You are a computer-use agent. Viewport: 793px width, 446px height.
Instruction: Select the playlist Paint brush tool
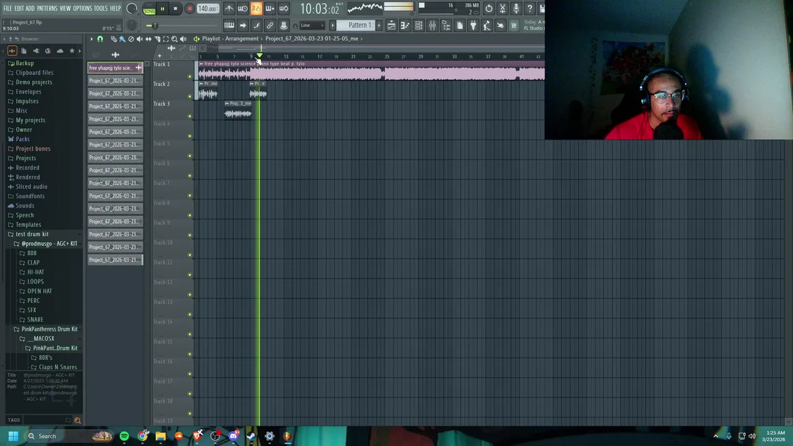tap(123, 39)
